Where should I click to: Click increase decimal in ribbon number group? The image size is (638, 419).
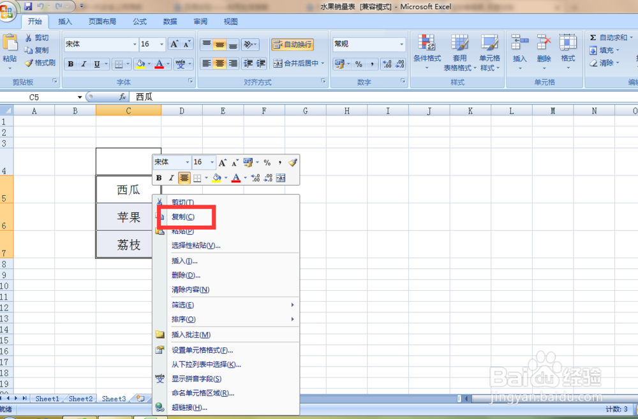(x=387, y=64)
